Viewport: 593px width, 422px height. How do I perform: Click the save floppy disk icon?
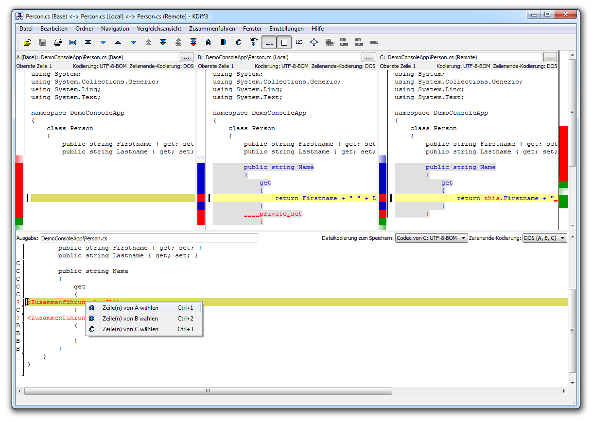click(43, 42)
